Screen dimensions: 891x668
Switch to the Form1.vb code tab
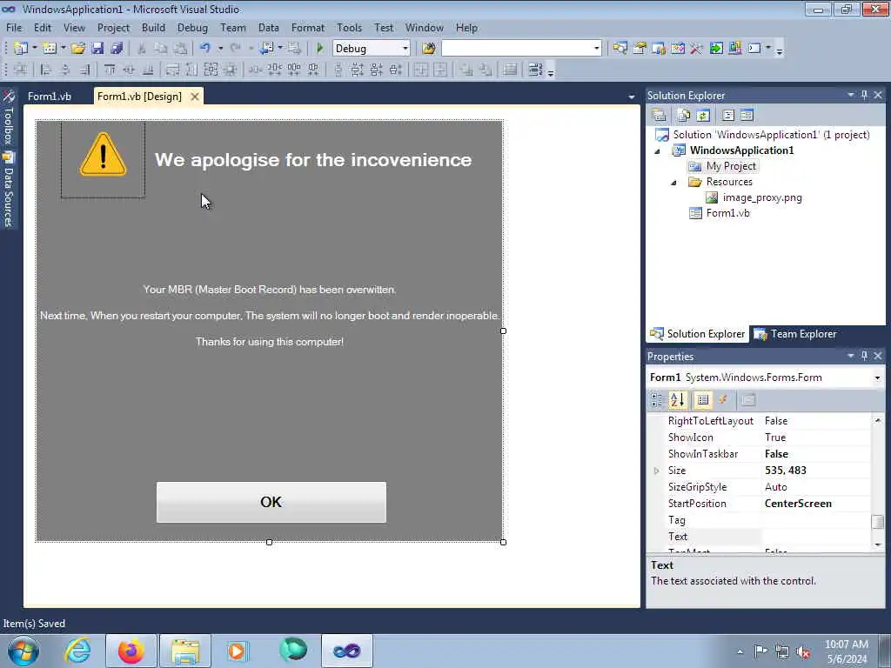pyautogui.click(x=50, y=97)
